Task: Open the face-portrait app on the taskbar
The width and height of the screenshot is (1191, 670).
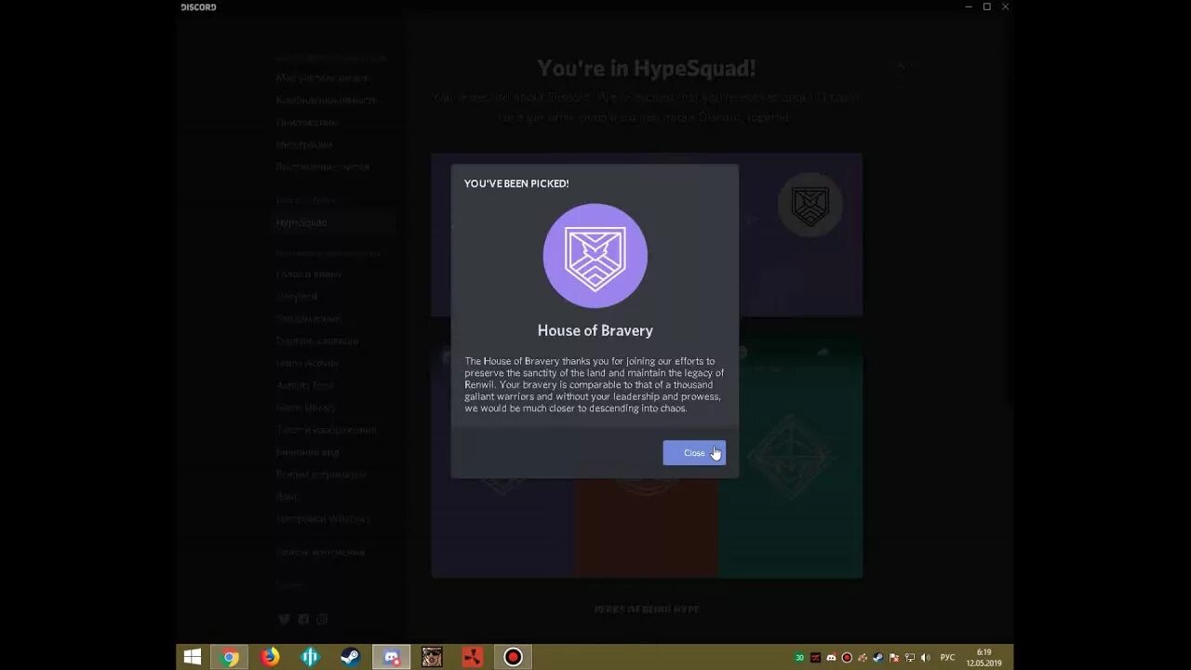Action: tap(432, 657)
